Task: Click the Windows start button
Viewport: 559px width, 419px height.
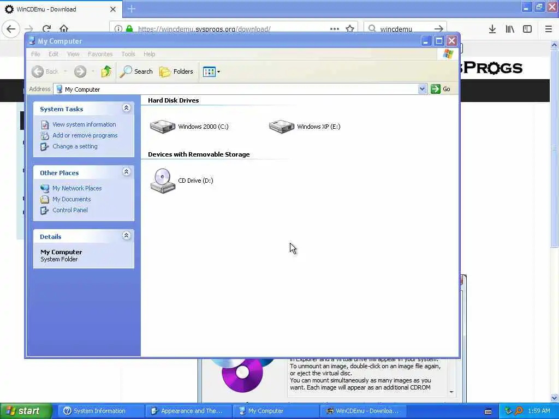Action: (26, 411)
